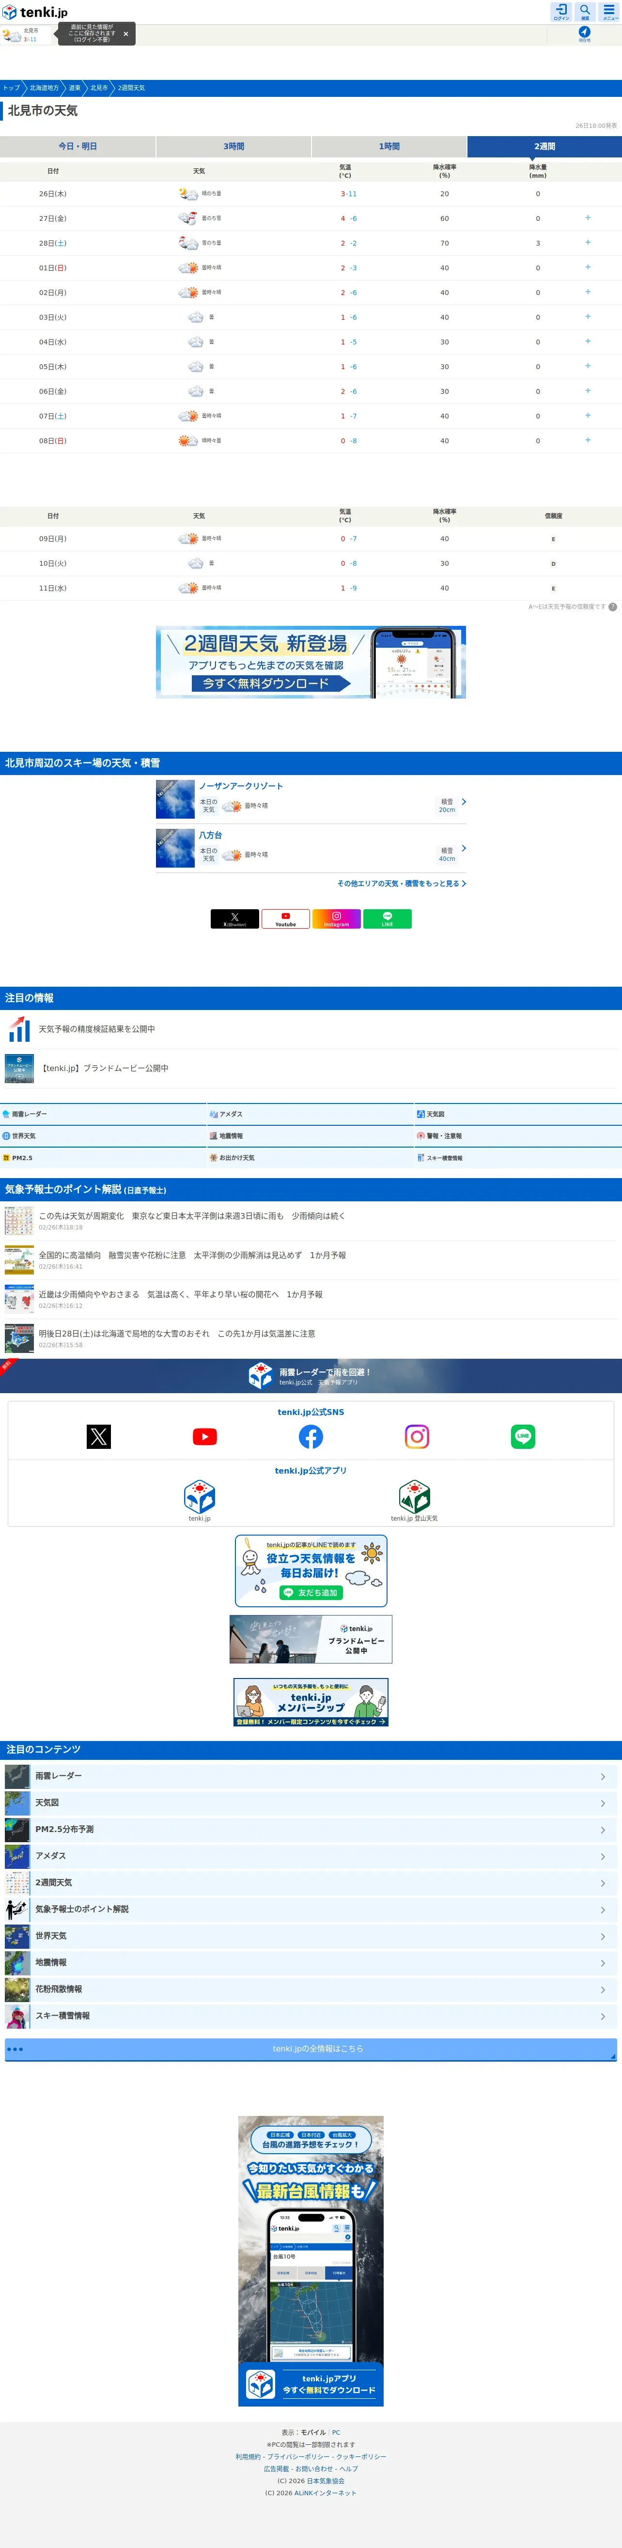622x2548 pixels.
Task: Expand the 01日(日) forecast row
Action: [x=588, y=267]
